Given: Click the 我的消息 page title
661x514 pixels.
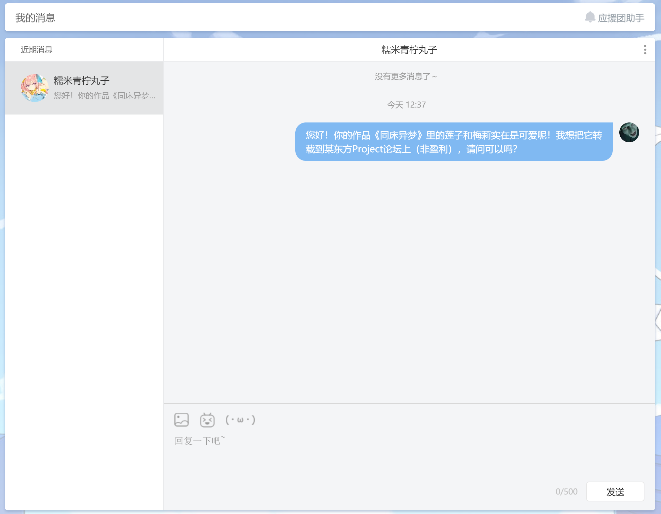Looking at the screenshot, I should coord(35,18).
